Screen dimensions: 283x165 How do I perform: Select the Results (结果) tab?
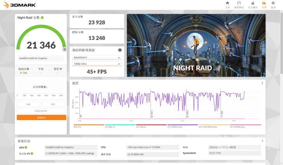click(x=264, y=5)
